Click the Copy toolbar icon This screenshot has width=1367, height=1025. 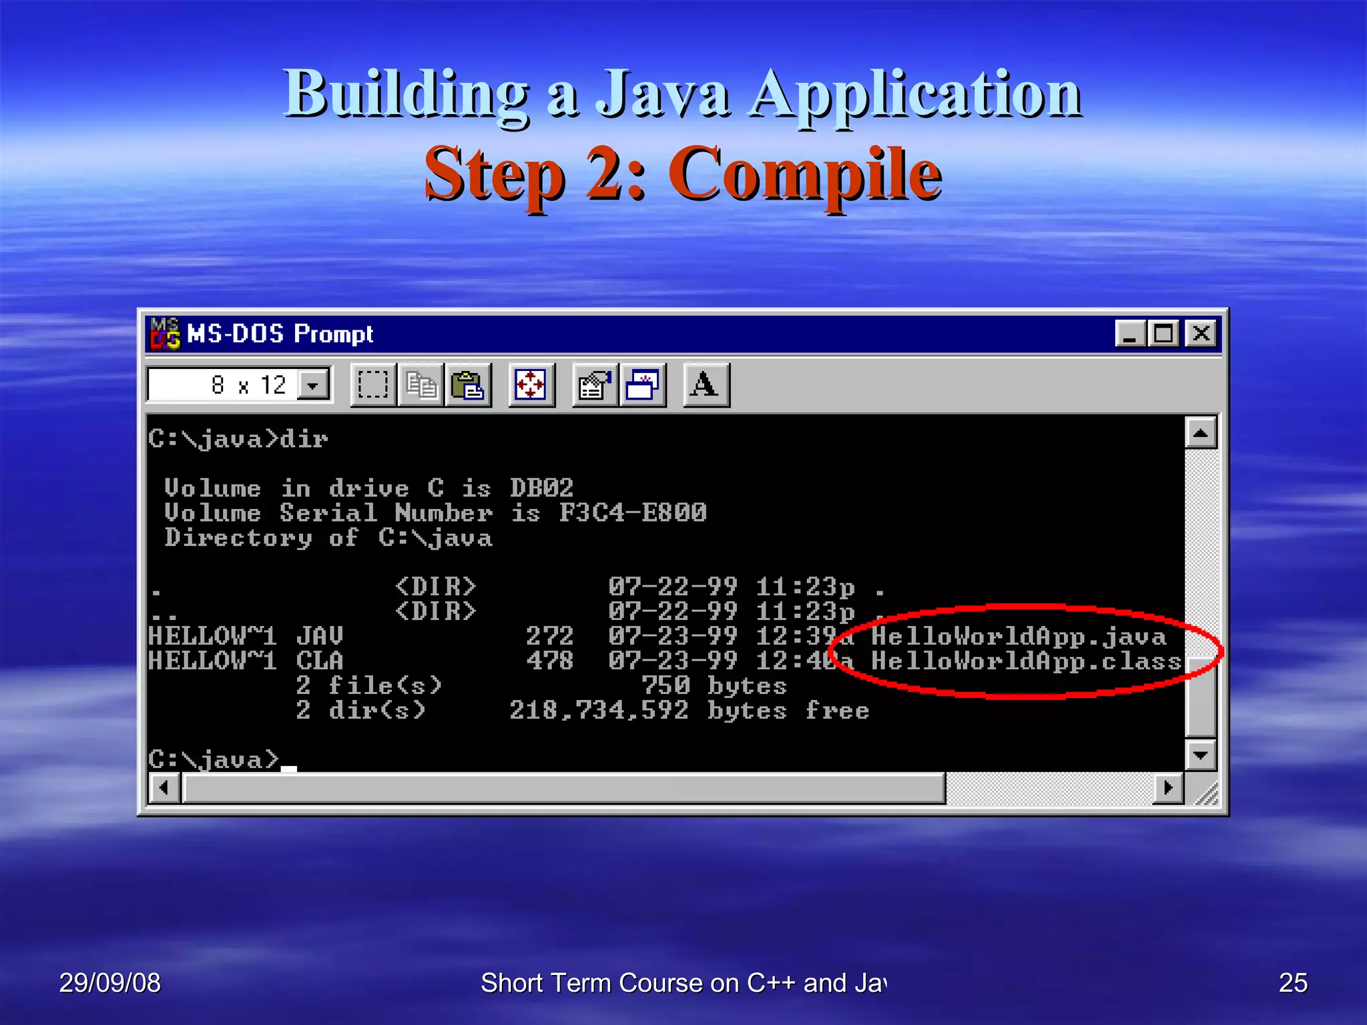(x=421, y=385)
